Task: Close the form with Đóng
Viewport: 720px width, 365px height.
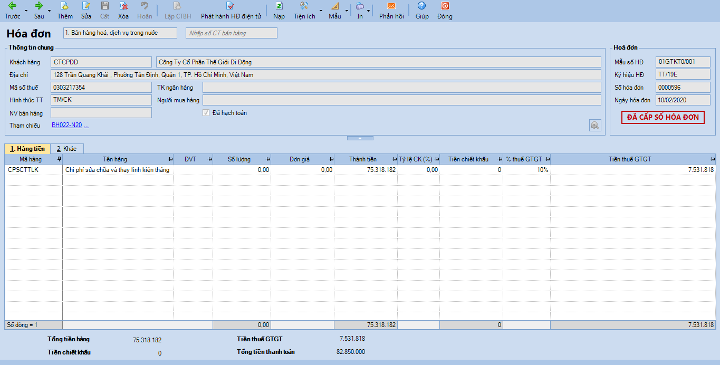Action: (x=445, y=10)
